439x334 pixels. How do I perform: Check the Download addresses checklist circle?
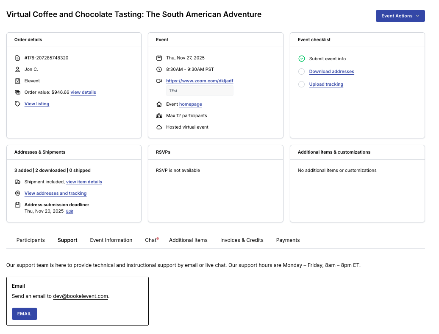(x=301, y=71)
